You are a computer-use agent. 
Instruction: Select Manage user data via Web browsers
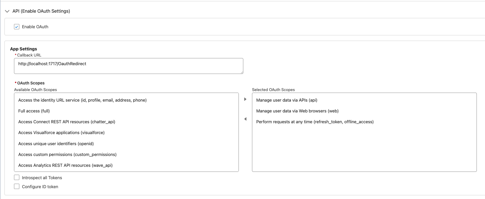click(x=297, y=111)
